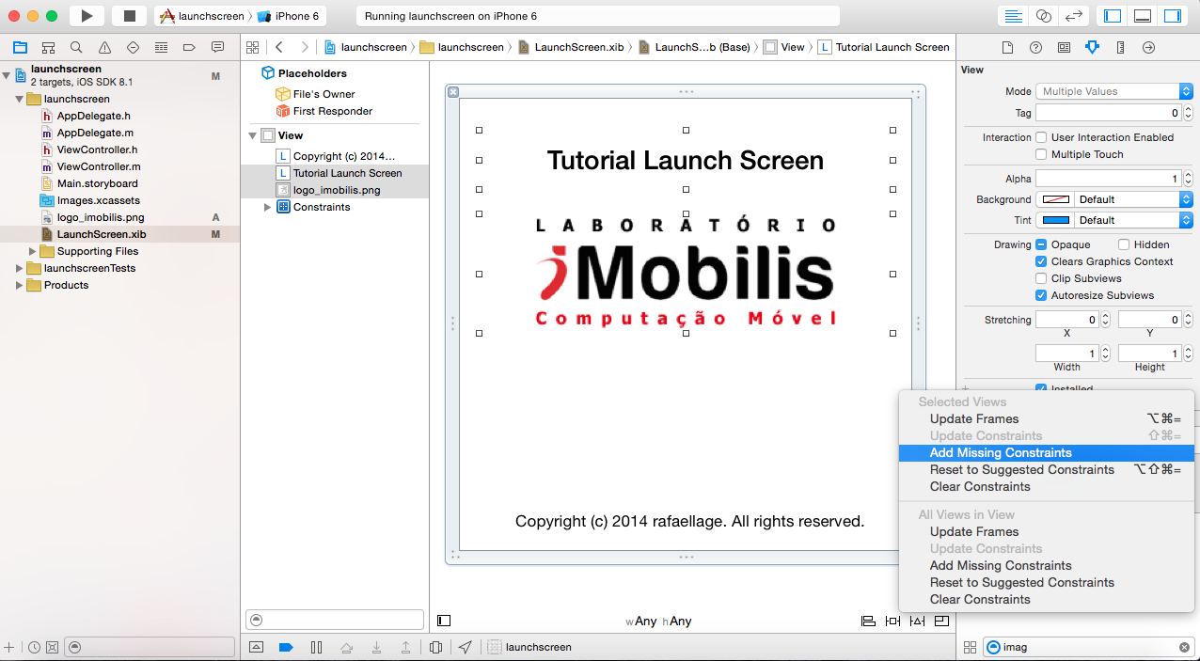Open the Report navigator tab

pos(217,47)
